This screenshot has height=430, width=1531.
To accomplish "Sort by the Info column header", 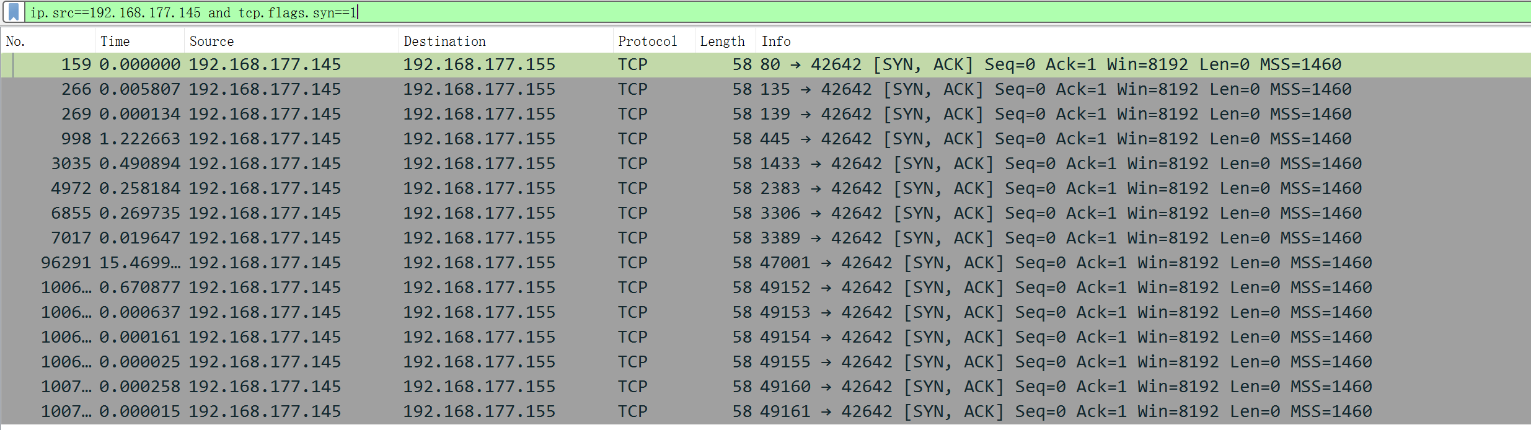I will (x=1142, y=42).
